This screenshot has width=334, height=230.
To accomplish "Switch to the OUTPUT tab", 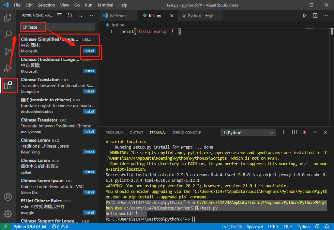I will 136,133.
